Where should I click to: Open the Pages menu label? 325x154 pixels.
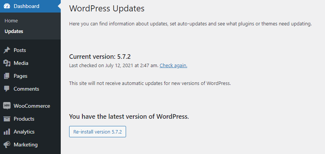(21, 76)
